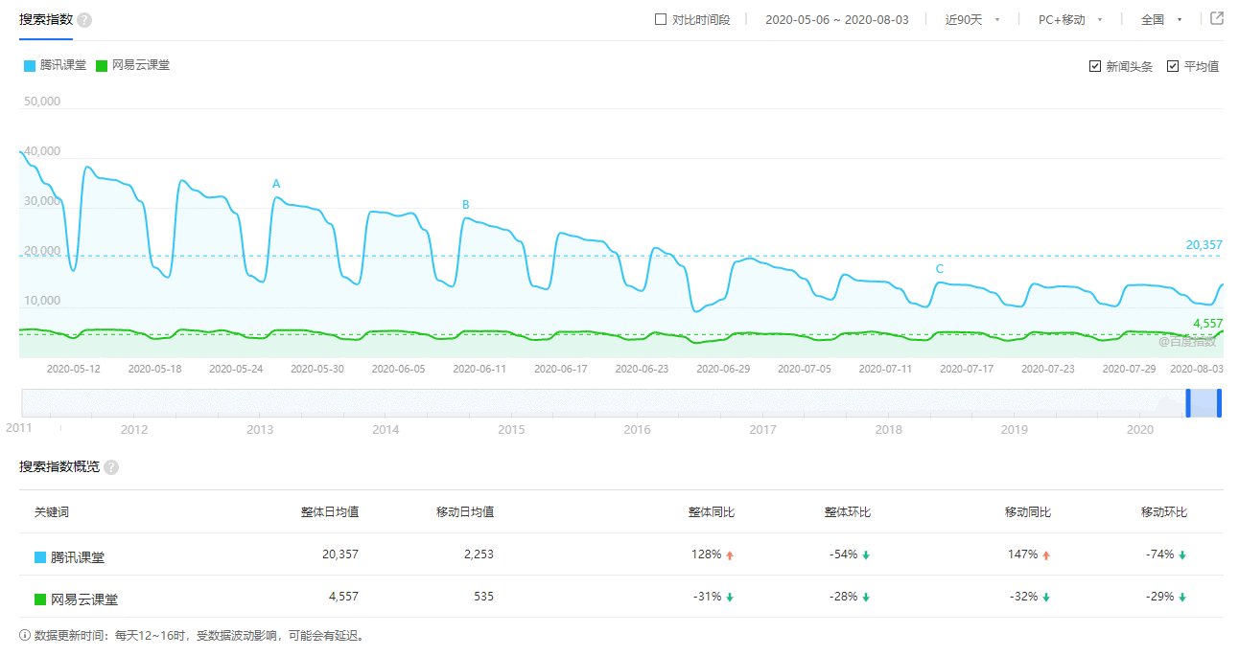Enable the 对比时间段 checkbox
This screenshot has width=1239, height=656.
[x=660, y=19]
